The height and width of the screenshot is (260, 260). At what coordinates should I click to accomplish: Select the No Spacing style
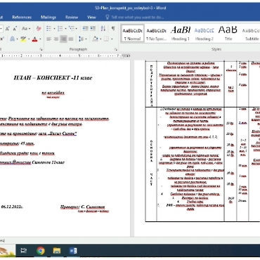(x=156, y=33)
